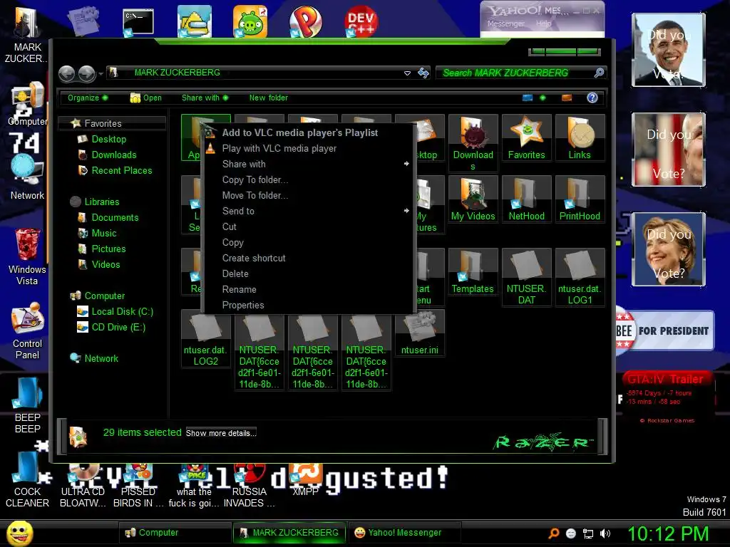This screenshot has height=547, width=730.
Task: Click inside the Search MARK ZUCKERBERG field
Action: 515,73
